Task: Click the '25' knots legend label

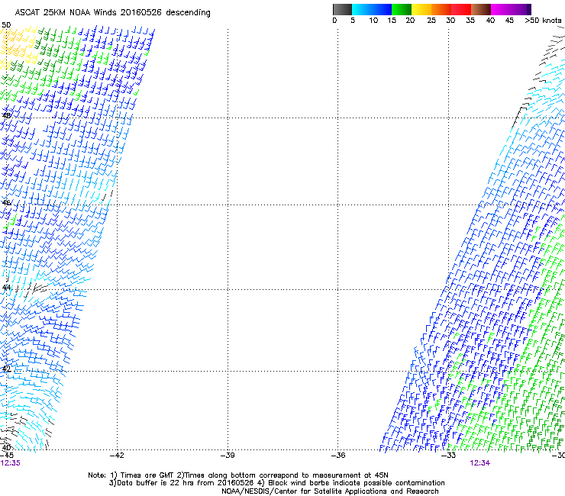Action: tap(431, 21)
